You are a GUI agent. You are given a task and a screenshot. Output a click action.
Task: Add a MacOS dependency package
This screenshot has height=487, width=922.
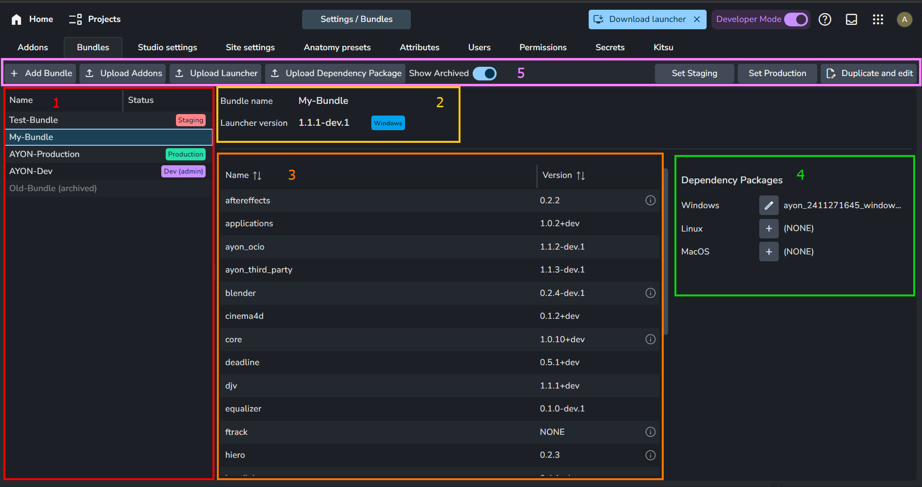(x=768, y=252)
